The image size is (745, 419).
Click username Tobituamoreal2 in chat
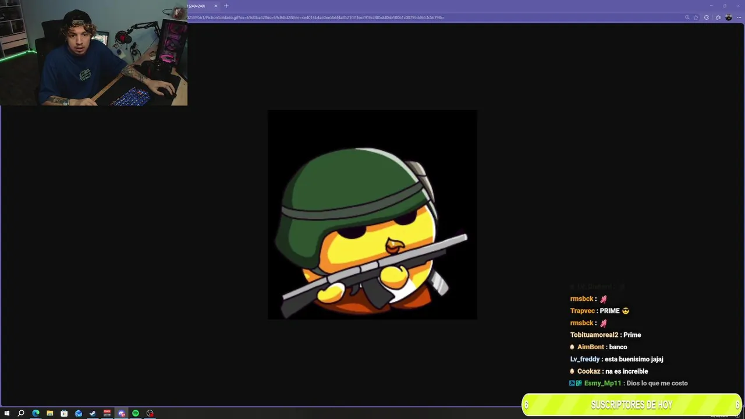[x=594, y=335]
